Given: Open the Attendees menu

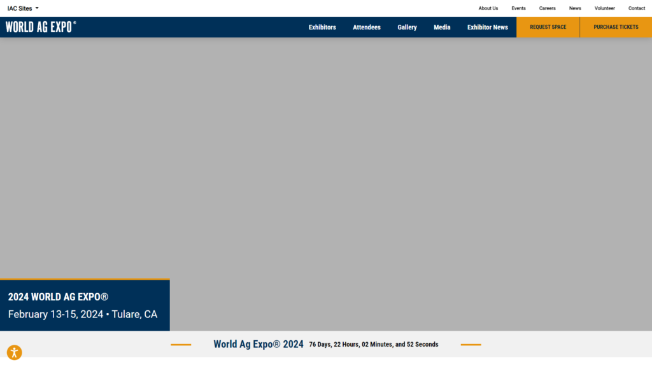Looking at the screenshot, I should point(367,27).
